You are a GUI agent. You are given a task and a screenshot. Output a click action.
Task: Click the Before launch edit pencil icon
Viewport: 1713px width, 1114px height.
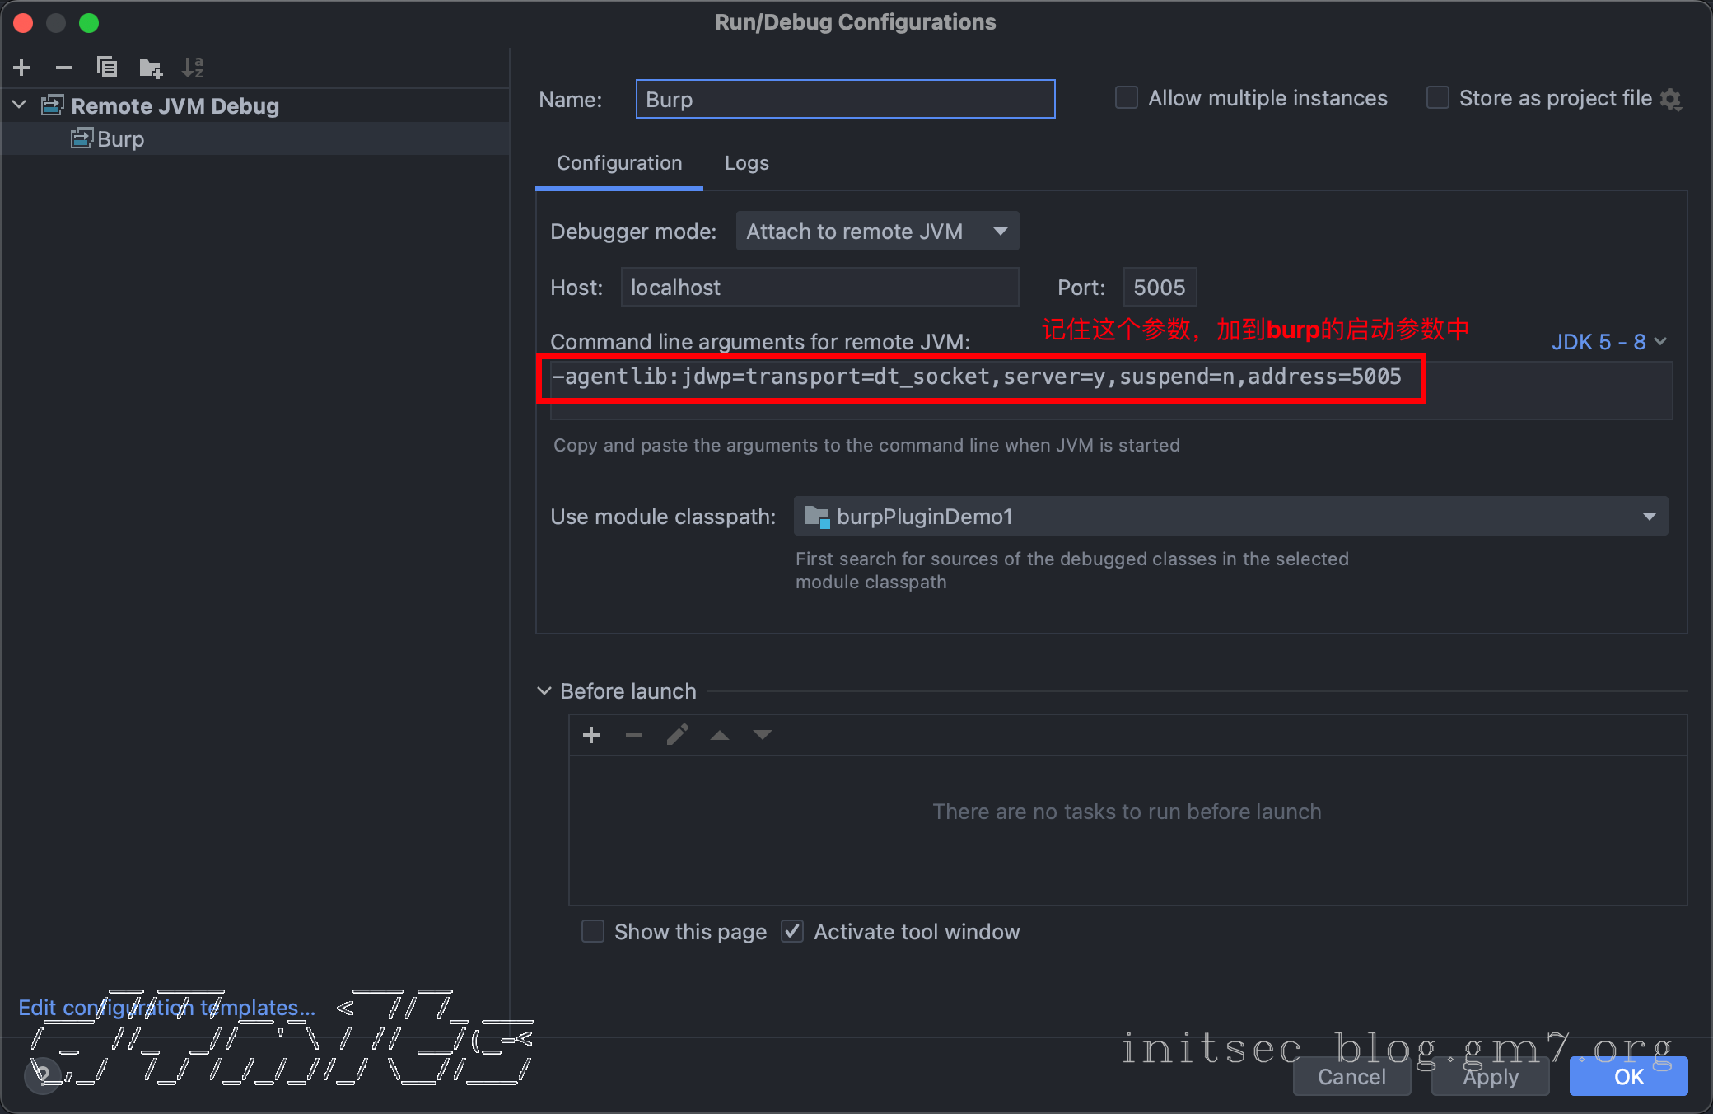click(x=677, y=735)
